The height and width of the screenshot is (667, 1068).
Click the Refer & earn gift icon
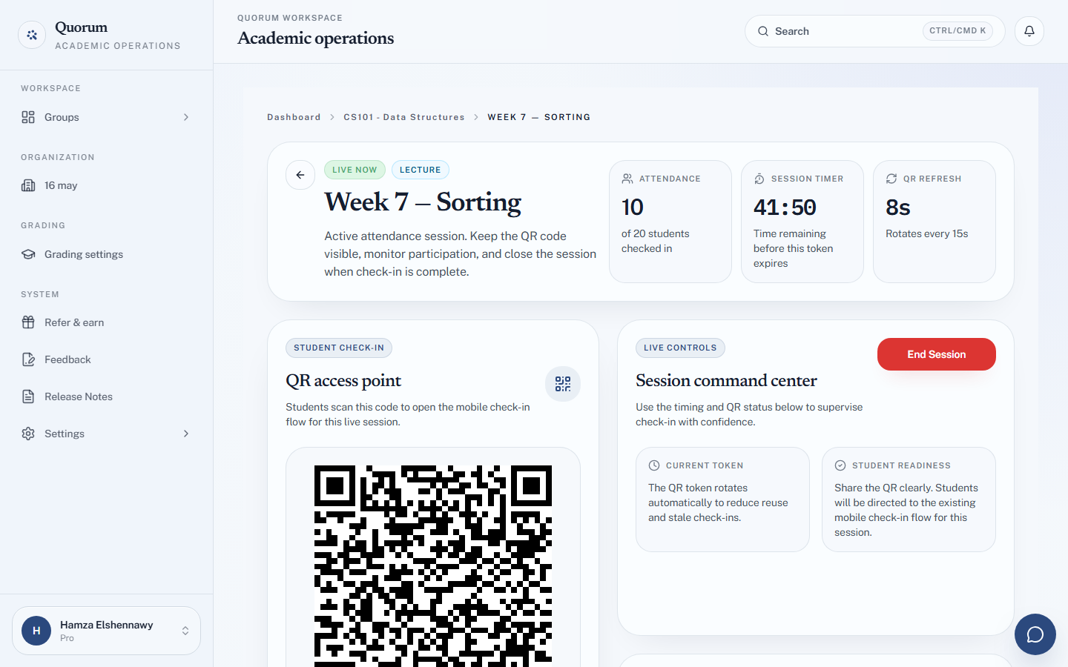tap(28, 322)
